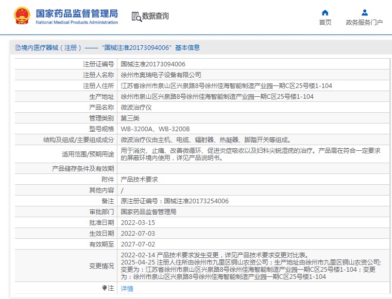Go to 首页 via its text label

[x=325, y=23]
